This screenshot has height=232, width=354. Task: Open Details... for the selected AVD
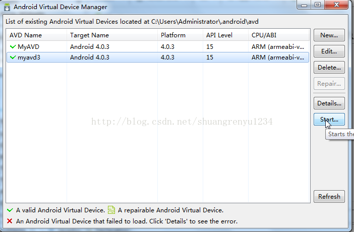point(329,103)
